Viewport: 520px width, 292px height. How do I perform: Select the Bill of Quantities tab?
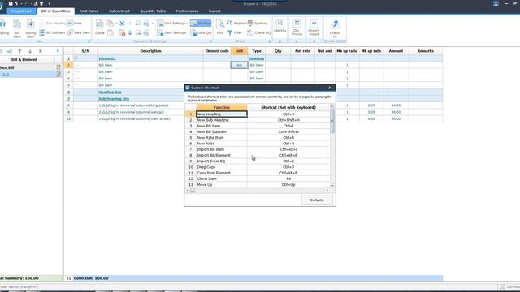pyautogui.click(x=56, y=11)
